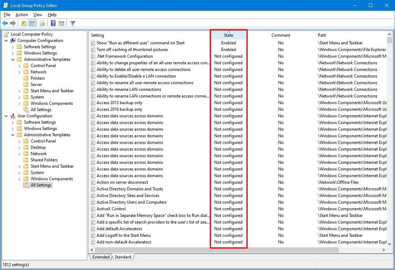Select the All Settings tree item
The width and height of the screenshot is (395, 270).
click(x=40, y=185)
